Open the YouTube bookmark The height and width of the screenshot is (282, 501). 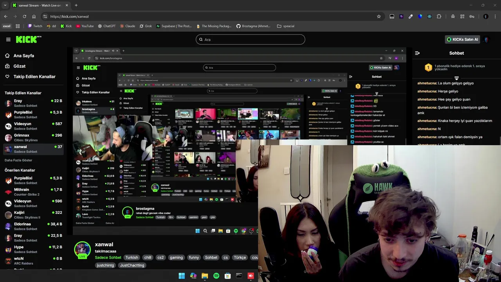85,26
